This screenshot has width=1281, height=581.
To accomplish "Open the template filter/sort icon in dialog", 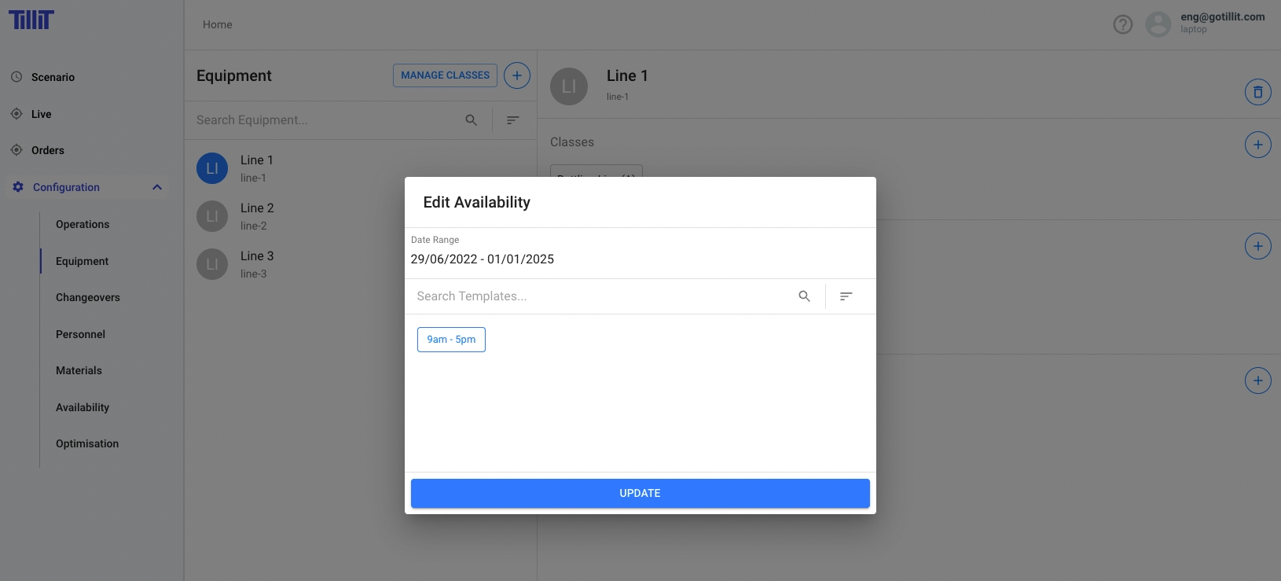I will pos(846,296).
